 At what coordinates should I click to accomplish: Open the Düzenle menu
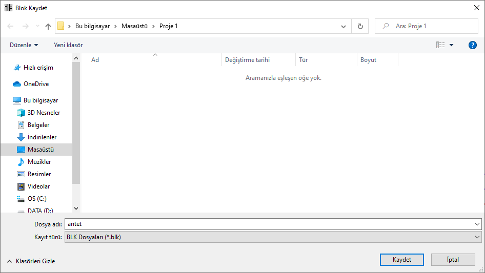coord(24,45)
